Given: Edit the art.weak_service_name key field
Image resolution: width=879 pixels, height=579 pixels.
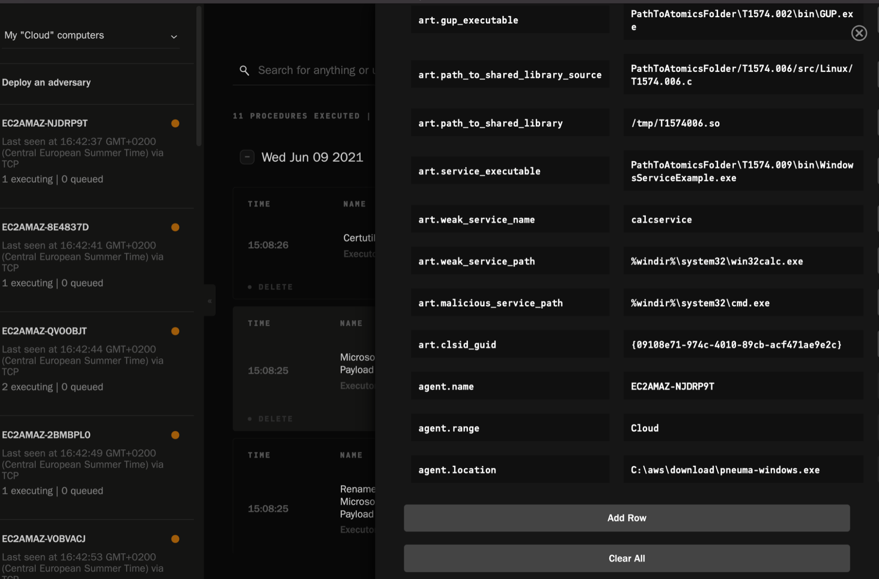Looking at the screenshot, I should 510,219.
